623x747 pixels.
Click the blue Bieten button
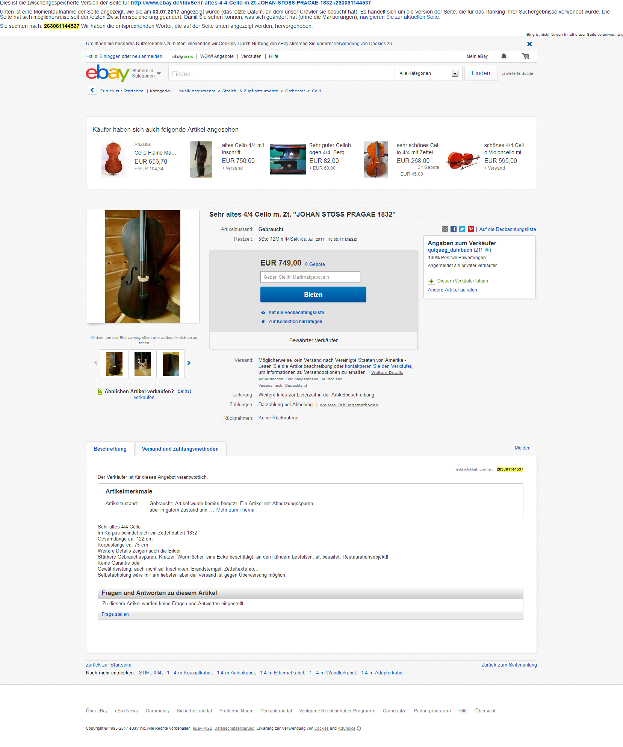pos(313,295)
